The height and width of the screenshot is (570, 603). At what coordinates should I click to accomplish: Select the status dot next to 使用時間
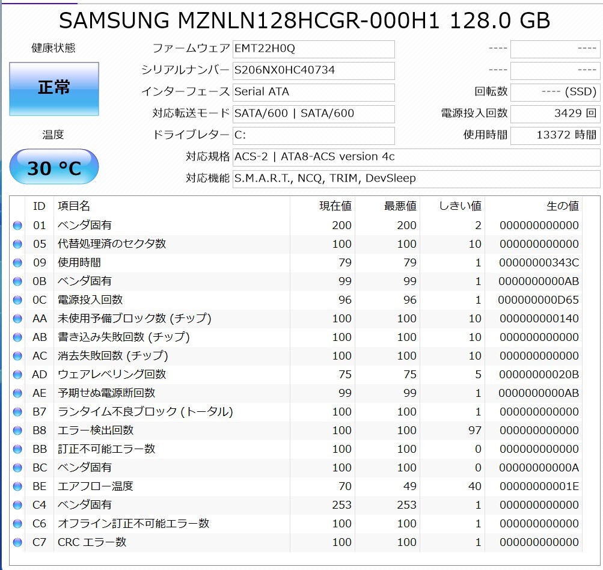(17, 263)
